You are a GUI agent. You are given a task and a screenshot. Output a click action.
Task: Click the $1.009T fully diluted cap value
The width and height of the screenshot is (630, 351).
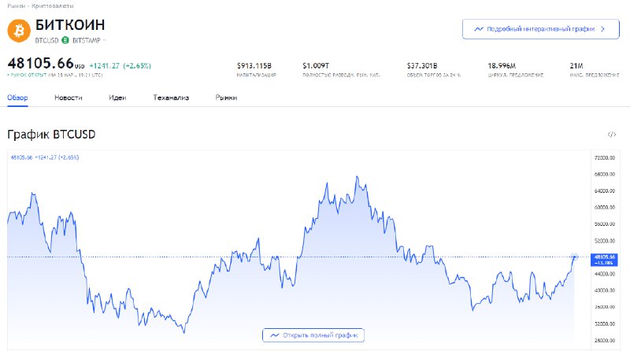click(x=316, y=65)
